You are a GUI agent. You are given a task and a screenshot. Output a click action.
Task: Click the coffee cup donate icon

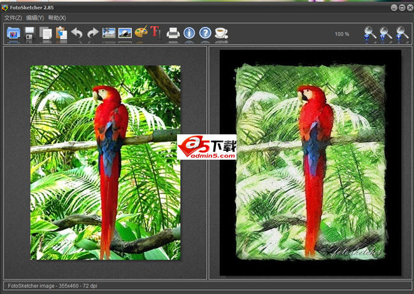[x=221, y=33]
